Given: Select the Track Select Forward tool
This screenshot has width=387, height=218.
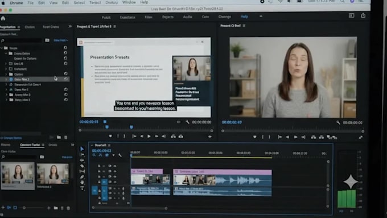Looking at the screenshot, I should pyautogui.click(x=82, y=155).
